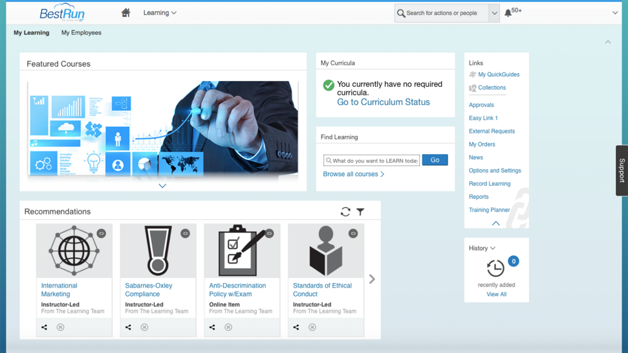628x353 pixels.
Task: Open the search scope dropdown arrow
Action: tap(494, 13)
